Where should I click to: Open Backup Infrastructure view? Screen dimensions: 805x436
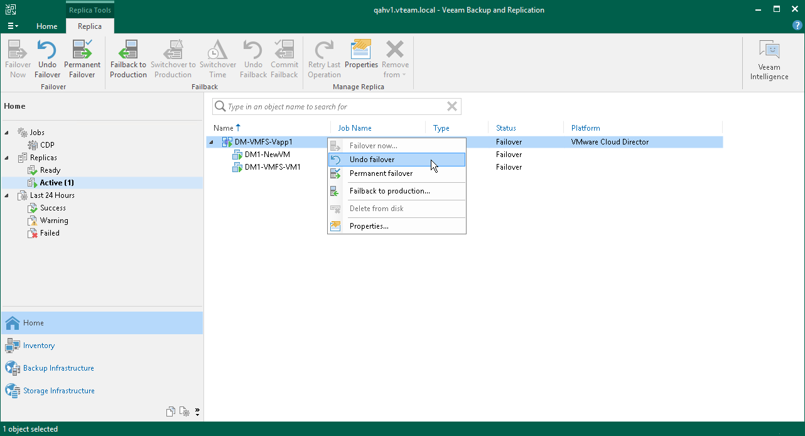pos(58,368)
